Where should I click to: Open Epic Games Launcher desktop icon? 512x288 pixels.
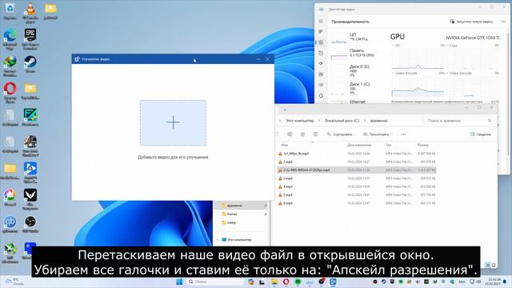(30, 39)
